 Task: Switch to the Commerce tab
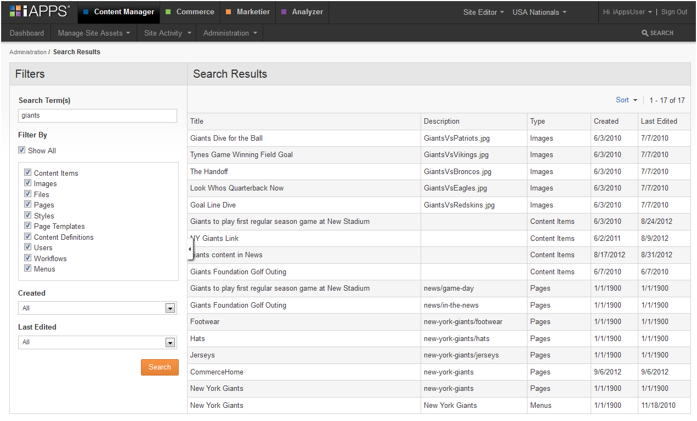(x=190, y=12)
